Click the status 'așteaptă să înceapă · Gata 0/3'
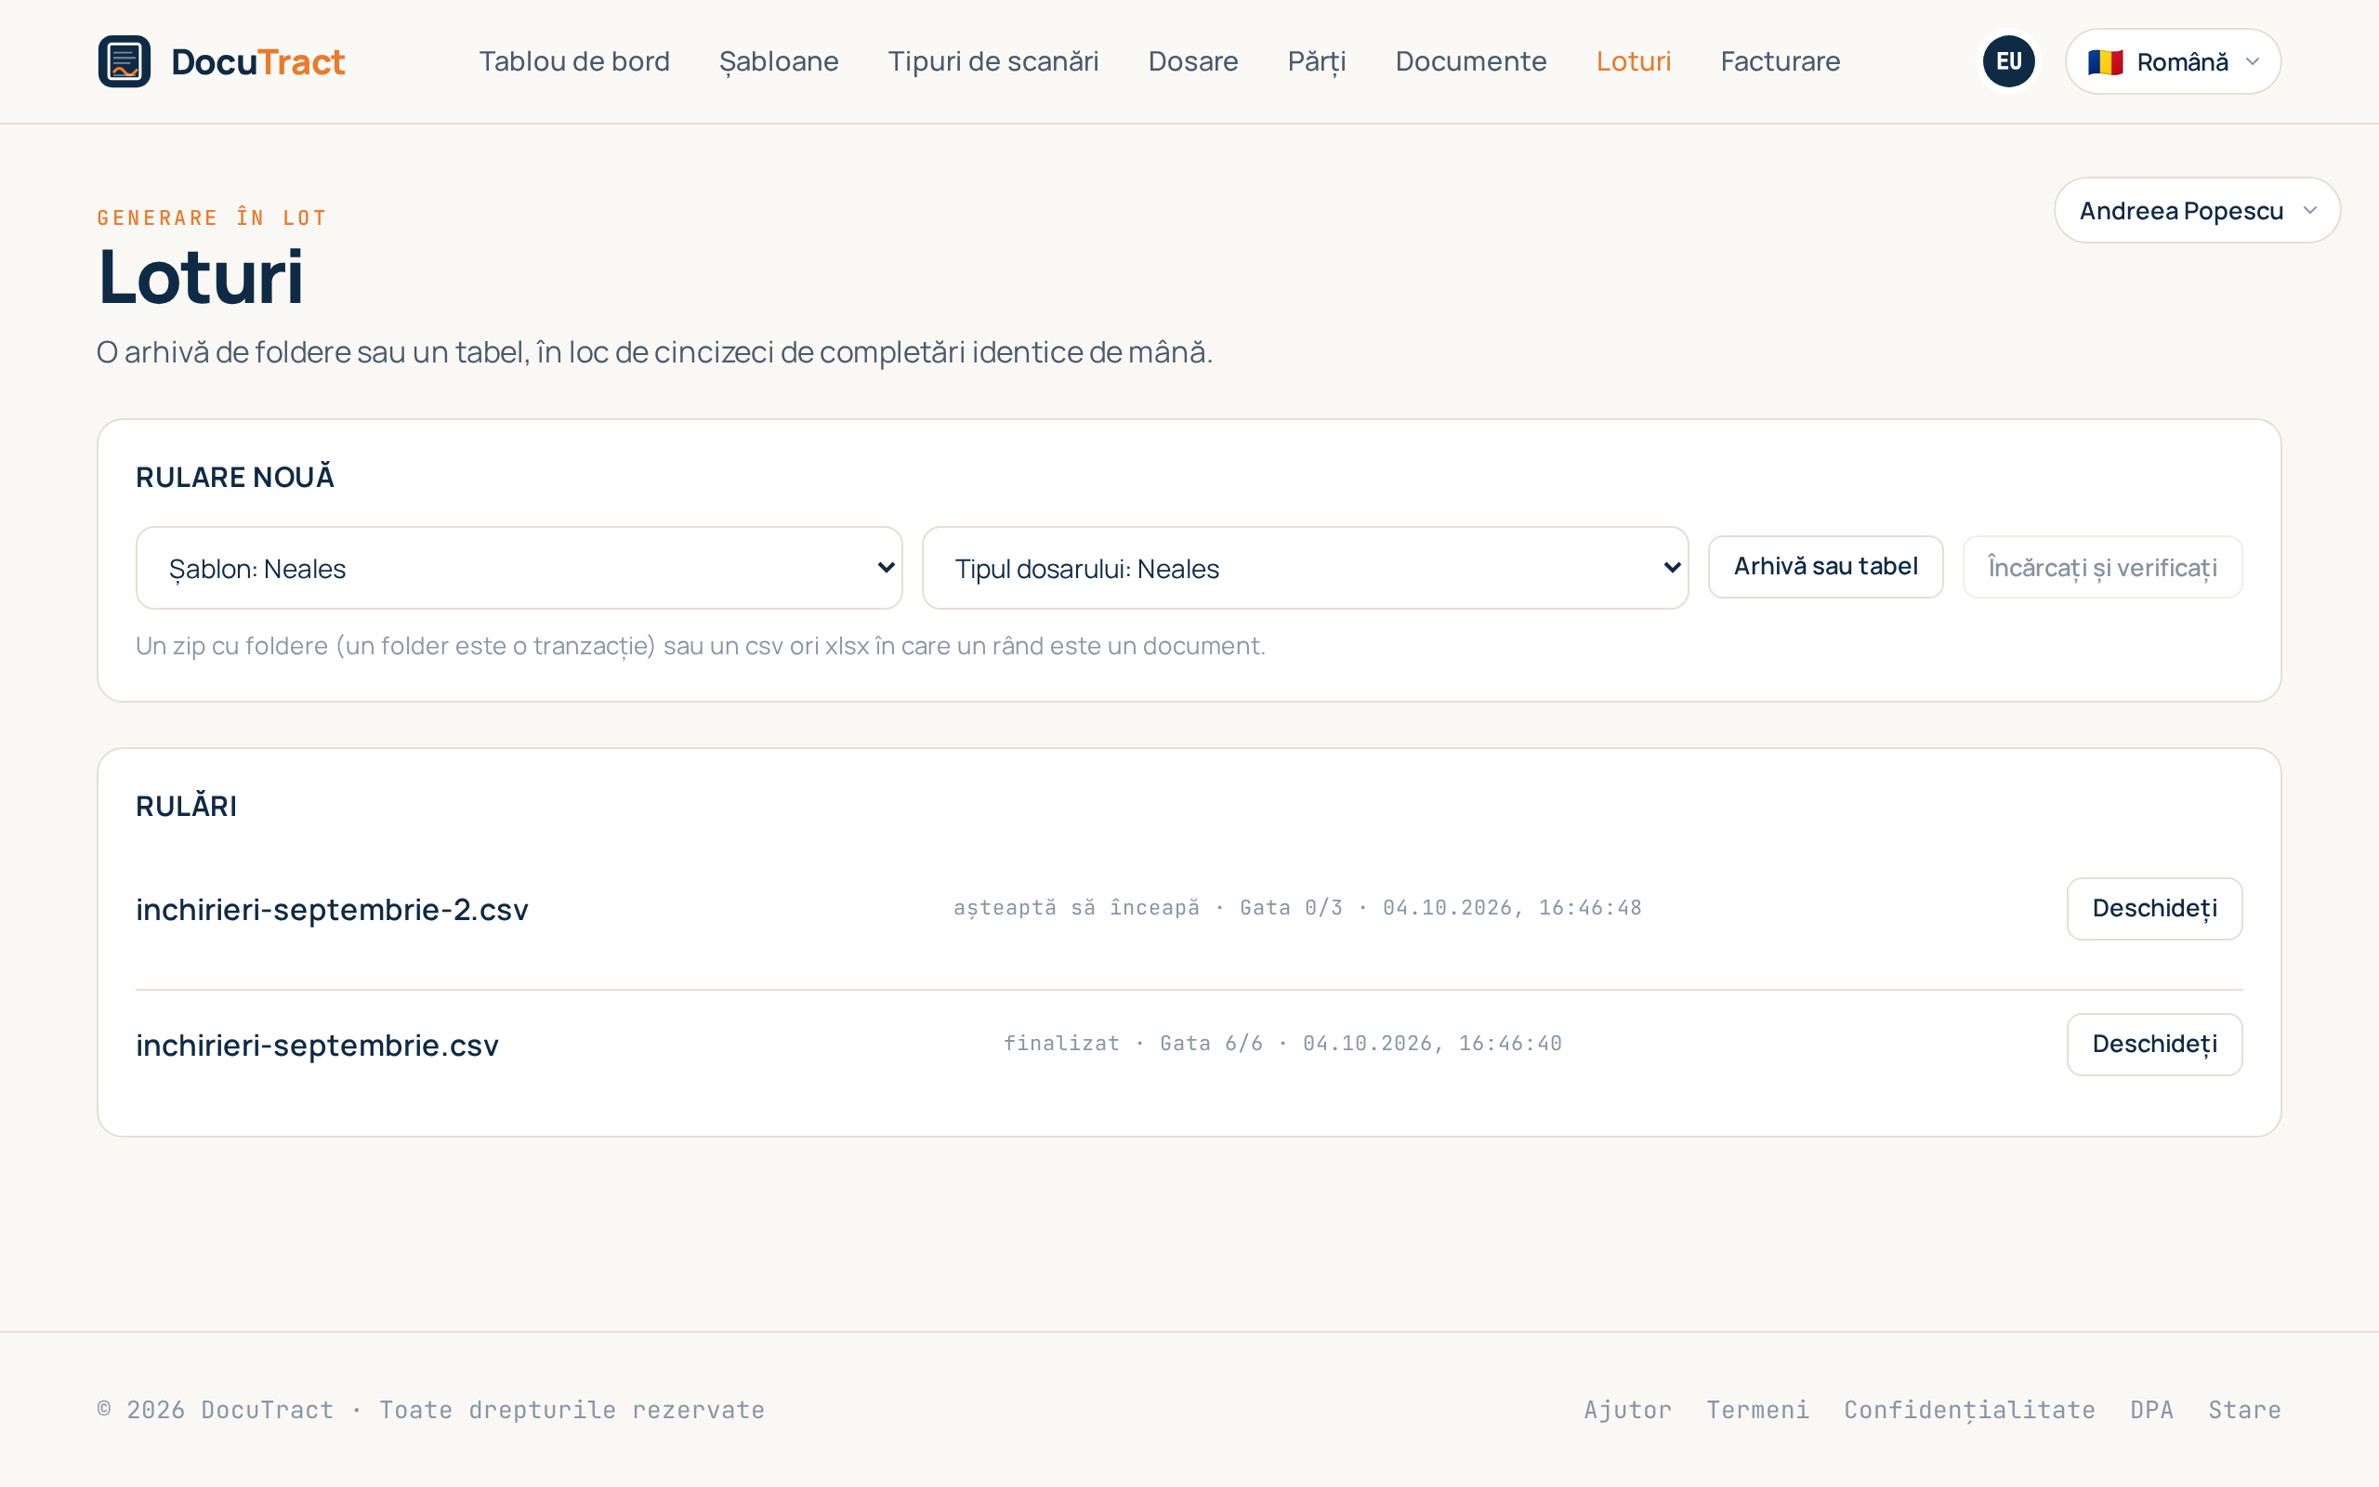The height and width of the screenshot is (1487, 2379). pos(1148,908)
